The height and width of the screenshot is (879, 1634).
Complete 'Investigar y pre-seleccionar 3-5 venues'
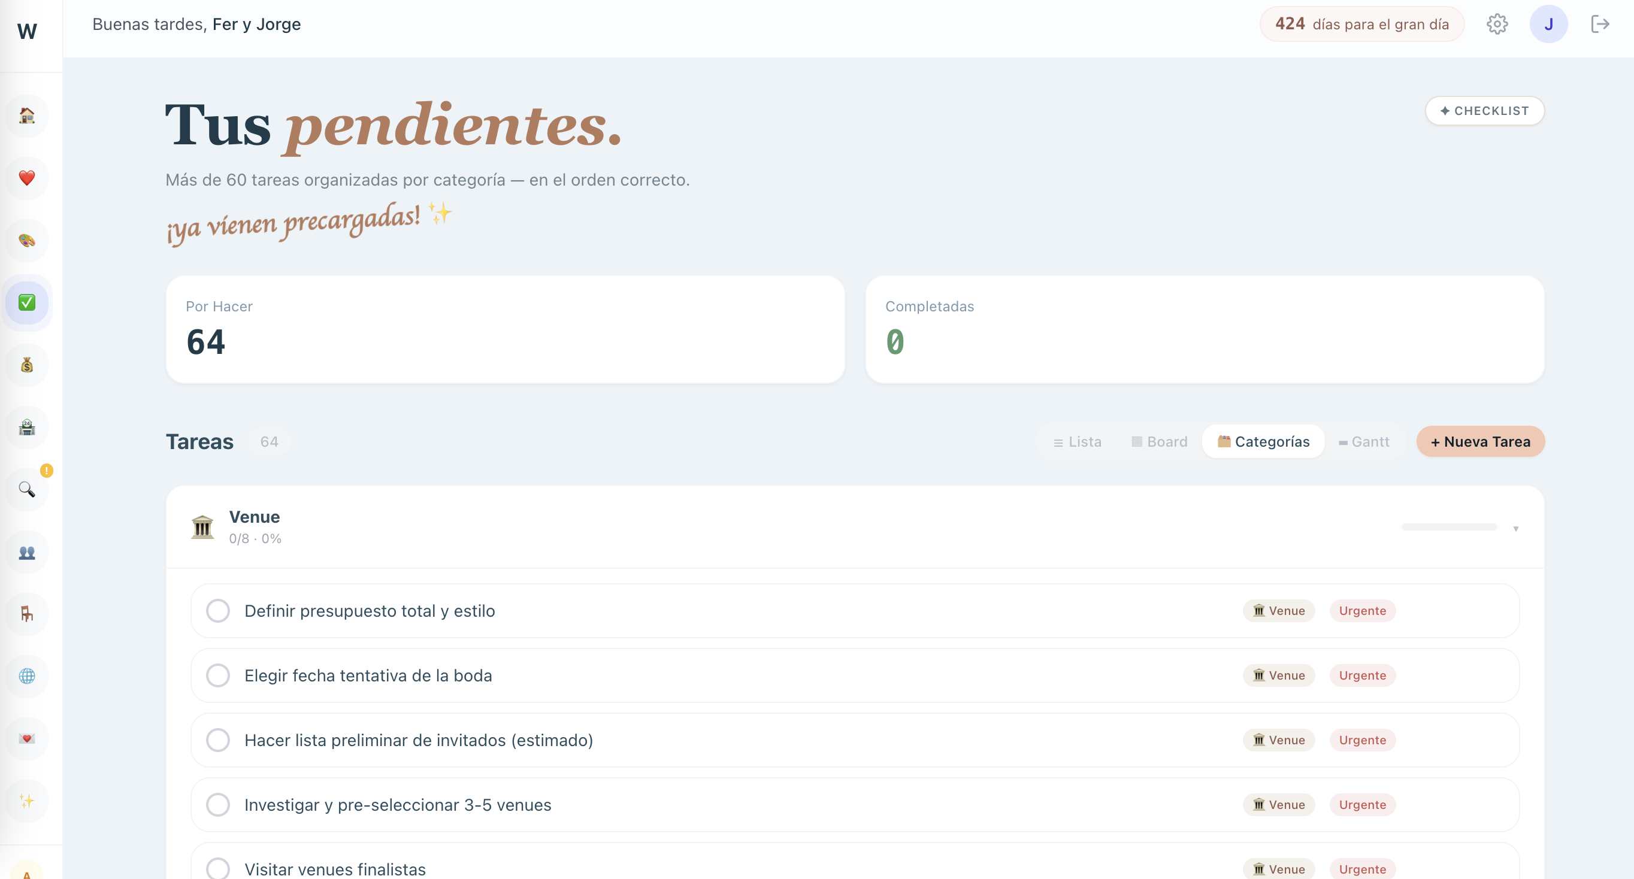pyautogui.click(x=217, y=805)
